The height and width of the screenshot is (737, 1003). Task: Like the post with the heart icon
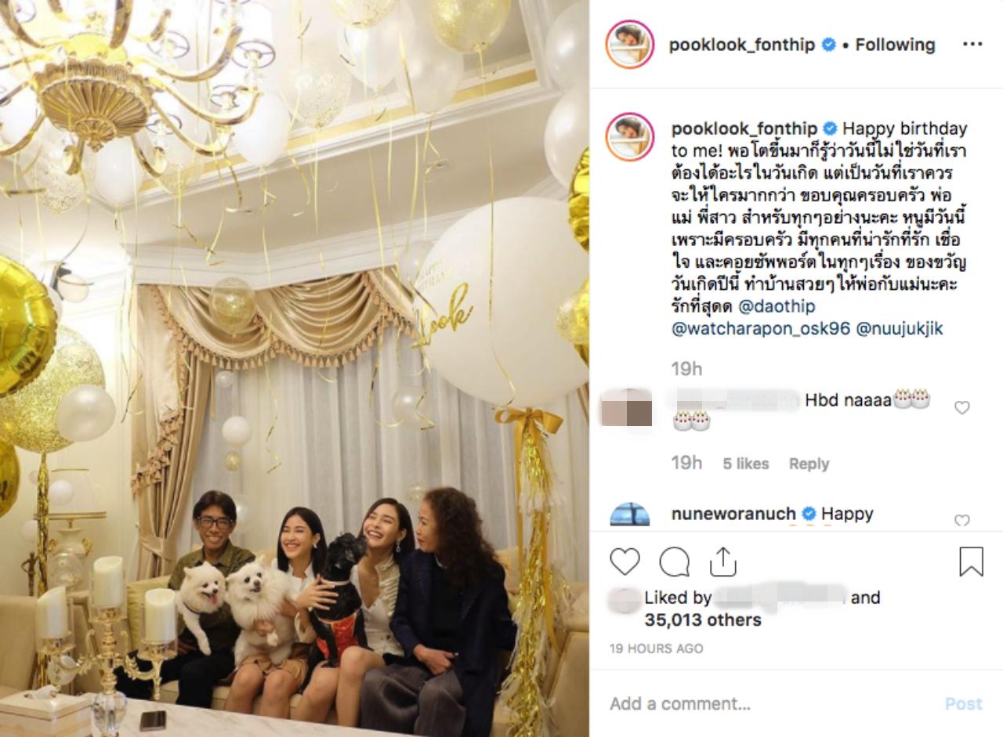(x=625, y=562)
